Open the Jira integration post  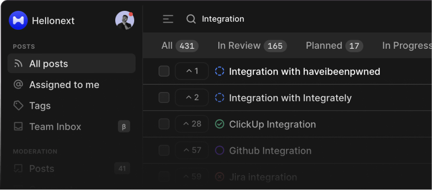click(x=263, y=177)
